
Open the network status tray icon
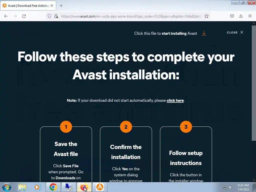[x=225, y=187]
